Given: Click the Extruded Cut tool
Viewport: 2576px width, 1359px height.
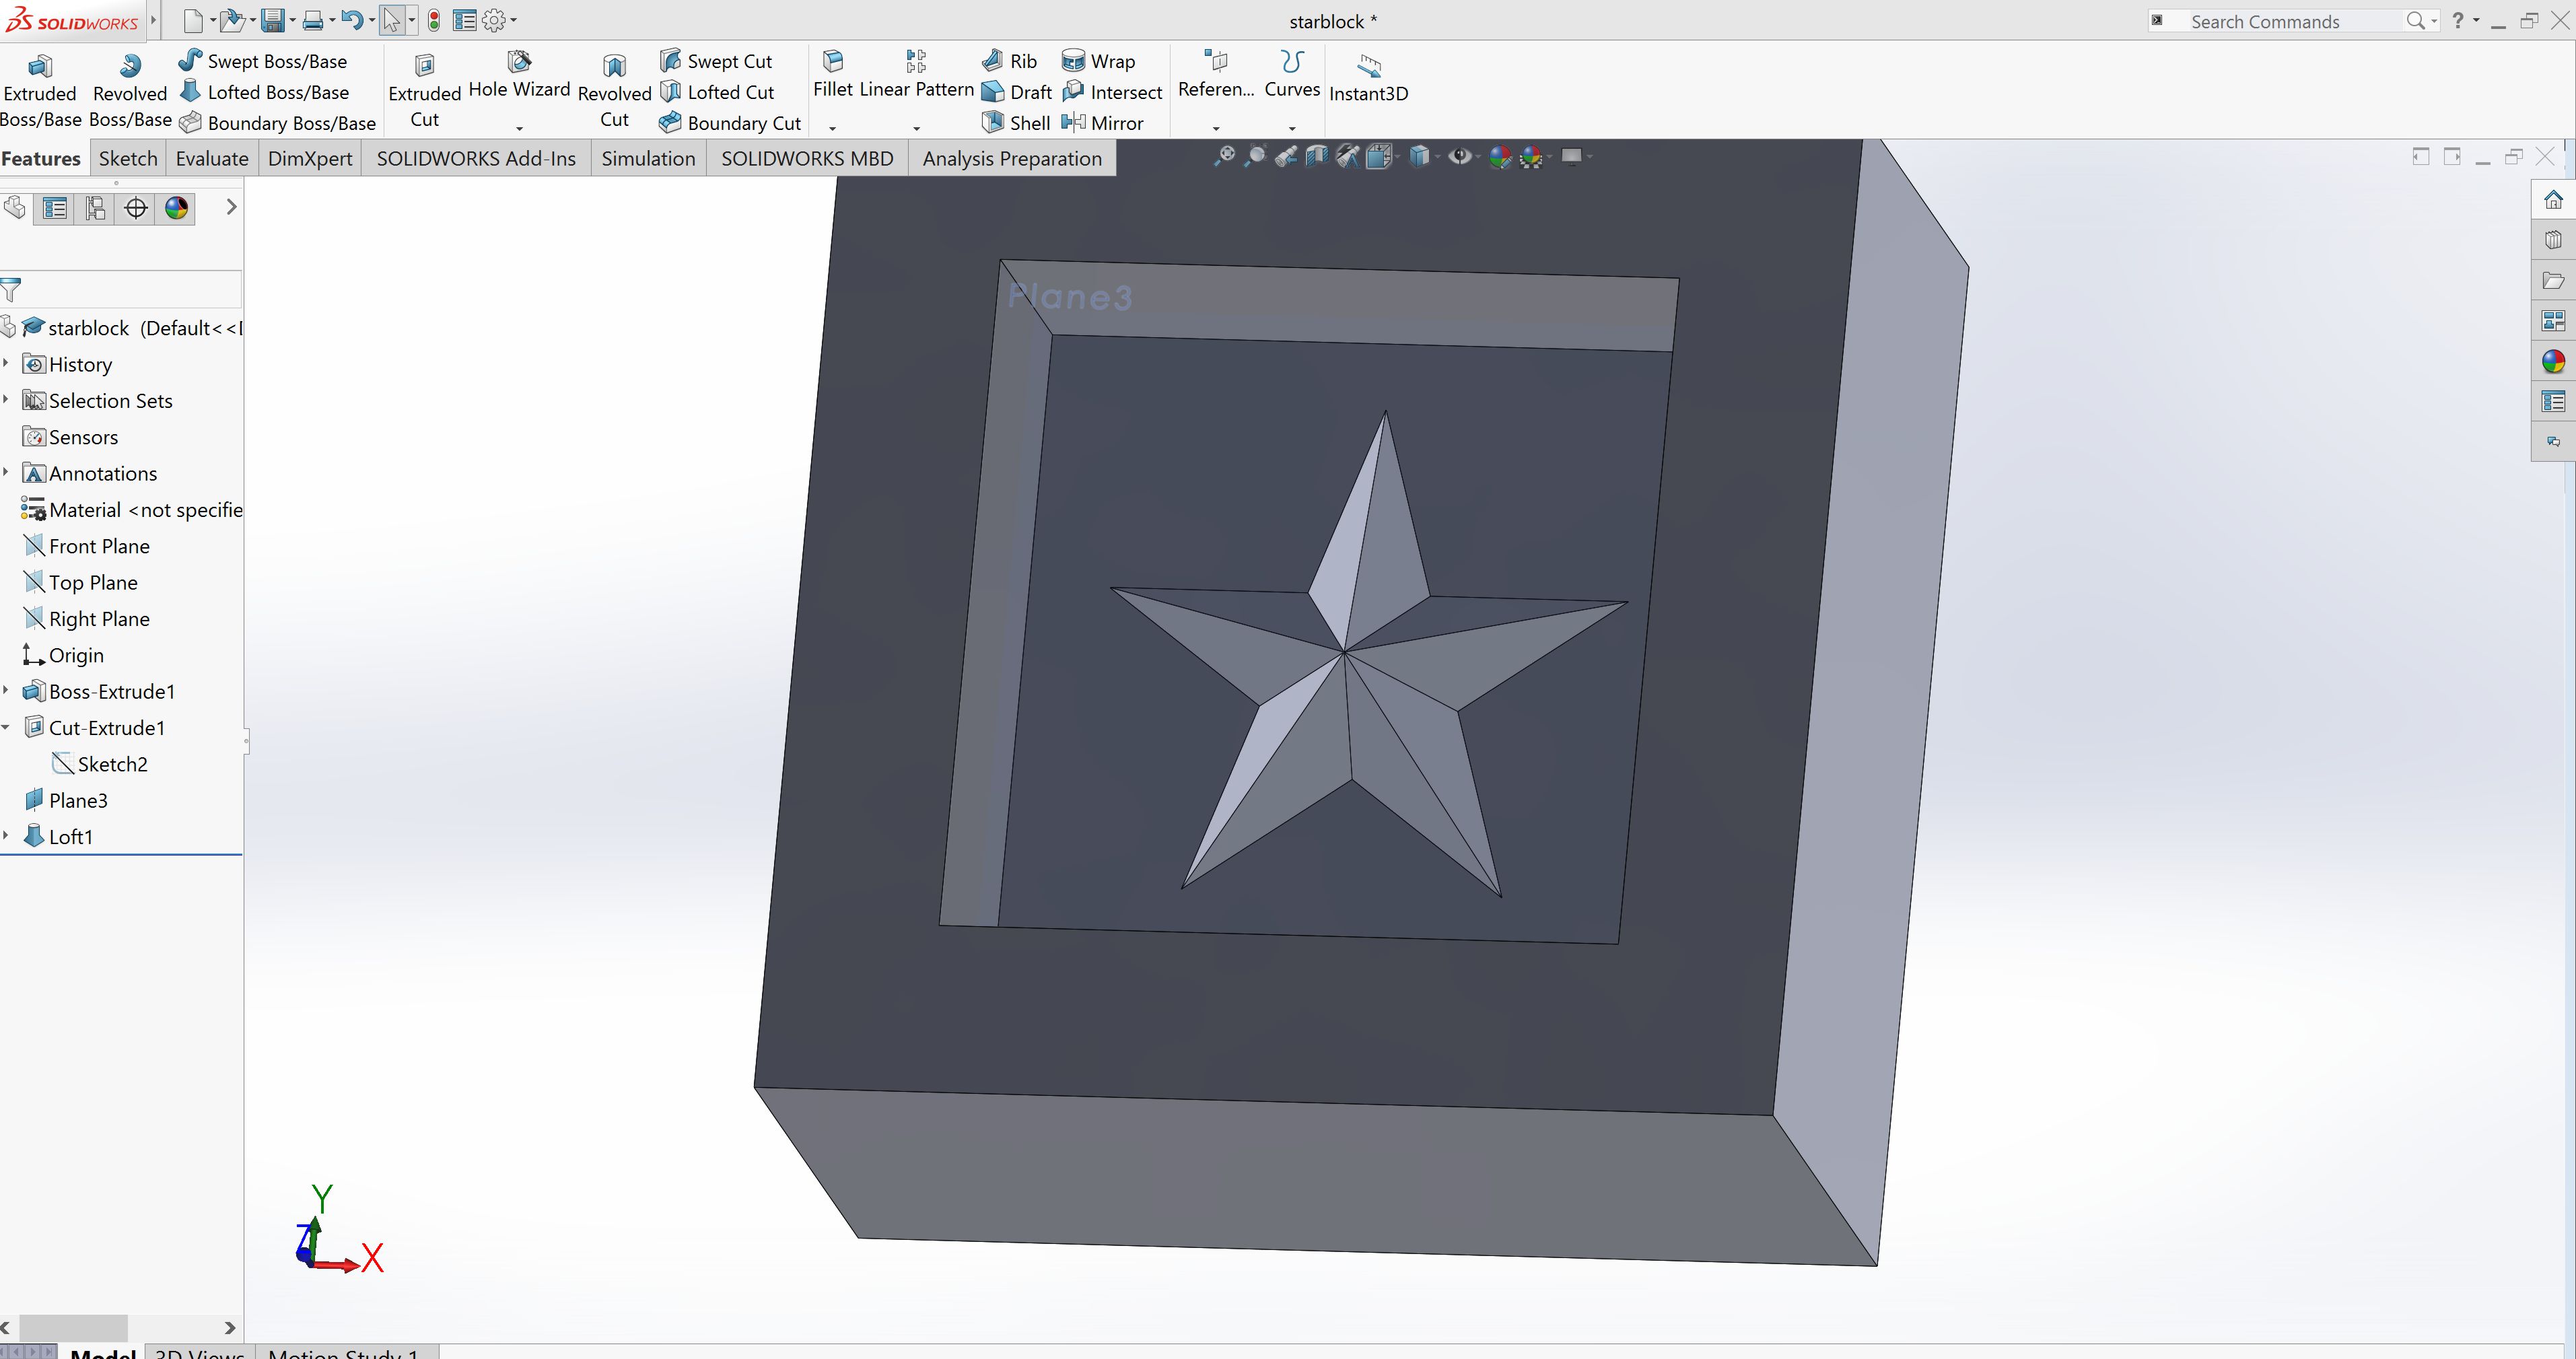Looking at the screenshot, I should pyautogui.click(x=424, y=91).
